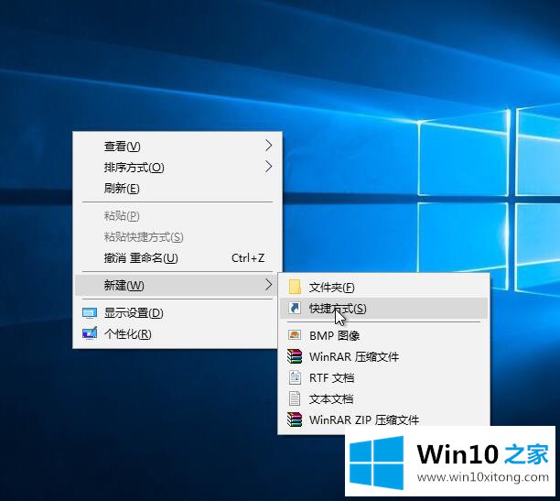Choose 快捷方式(S) in the New submenu
Viewport: 560px width, 501px height.
pos(384,309)
